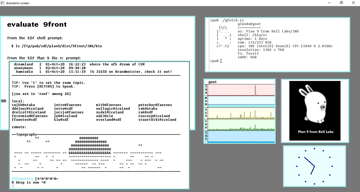The image size is (360, 192).
Task: Click user 'stuart0141@iceland'
Action: point(157,120)
